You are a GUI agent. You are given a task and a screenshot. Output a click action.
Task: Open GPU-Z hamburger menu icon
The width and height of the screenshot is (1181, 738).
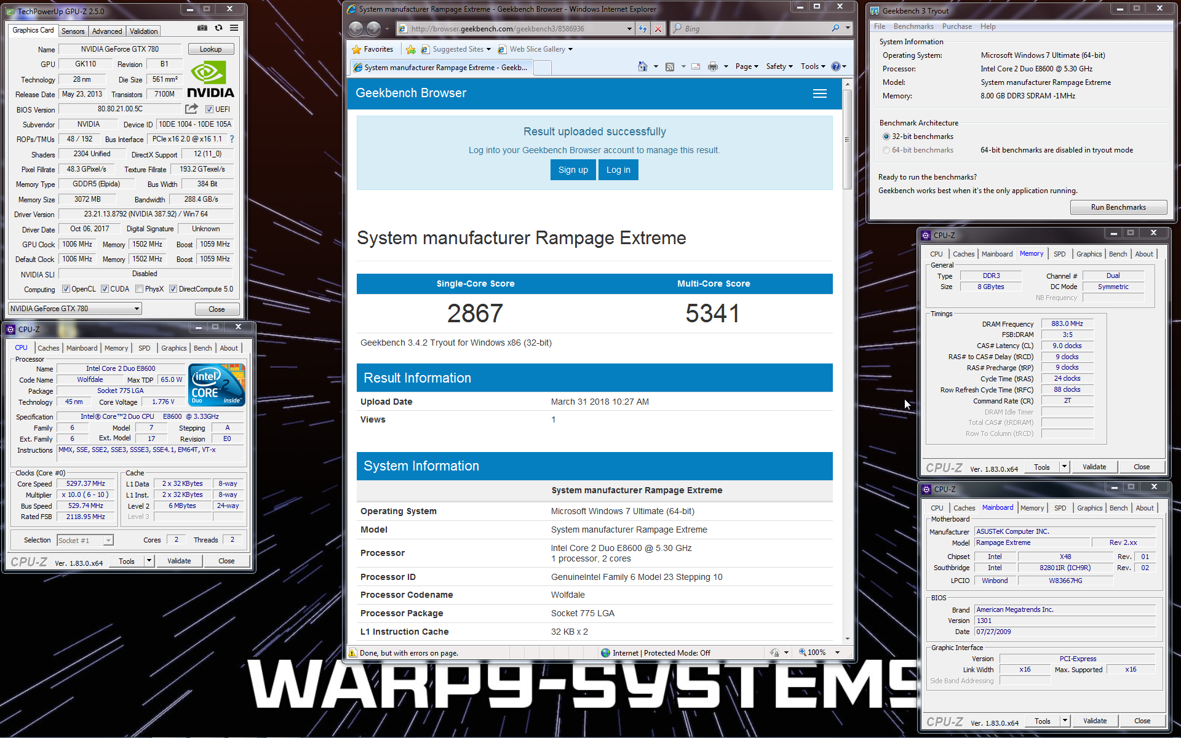234,28
